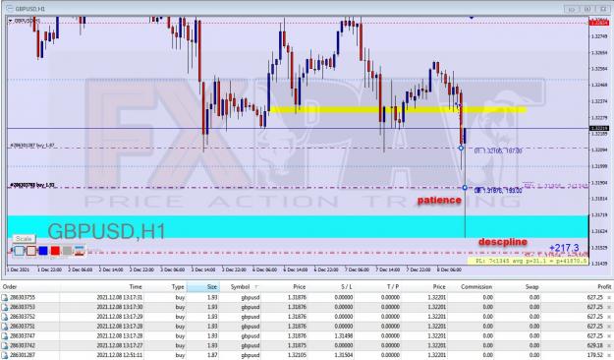Image resolution: width=614 pixels, height=360 pixels.
Task: Sort orders by the Time column header
Action: point(136,287)
